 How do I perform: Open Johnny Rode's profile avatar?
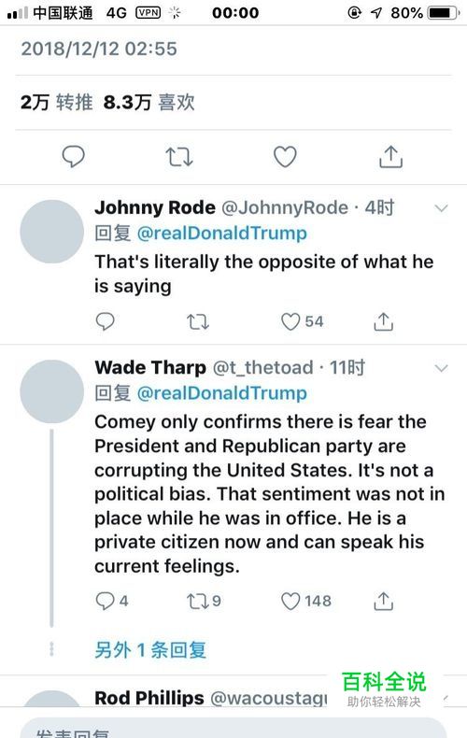51,232
